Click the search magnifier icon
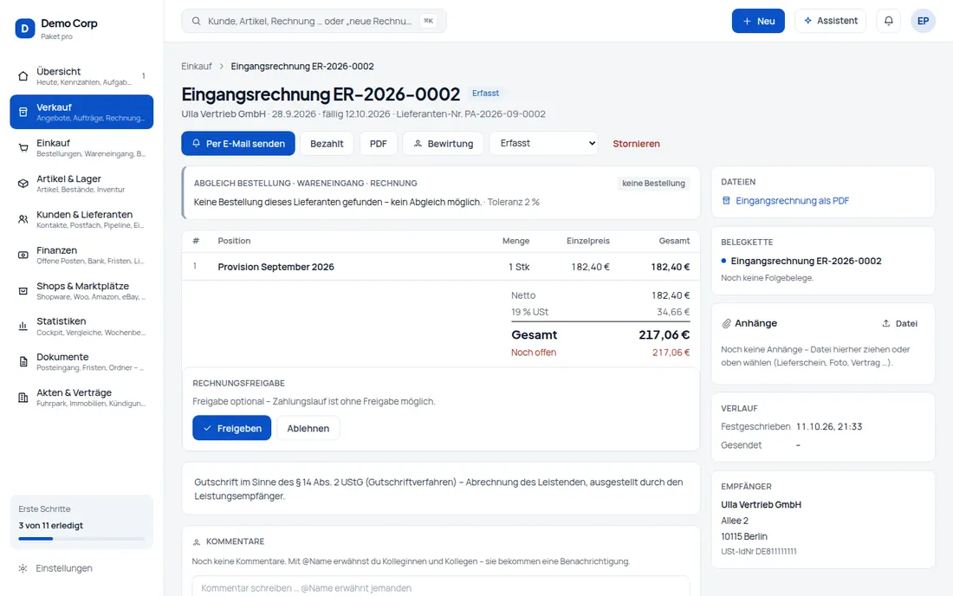This screenshot has height=596, width=953. (197, 22)
